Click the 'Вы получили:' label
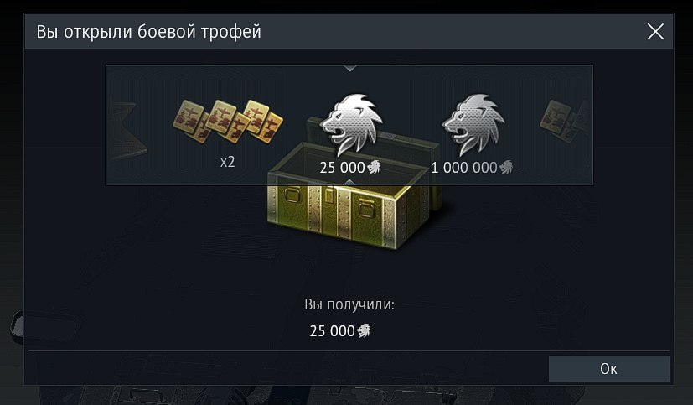This screenshot has width=693, height=405. [349, 304]
